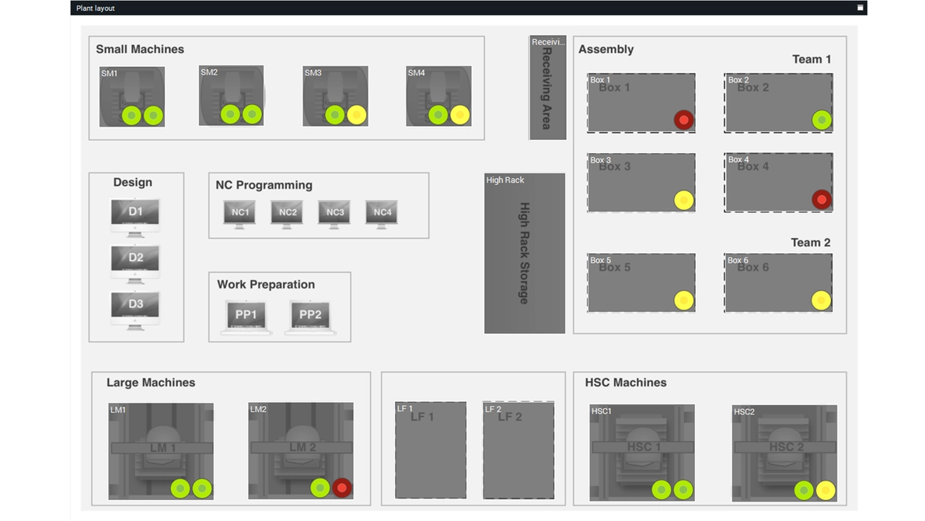Click the red indicator on Box 4
Screen dimensions: 925x521
point(822,199)
